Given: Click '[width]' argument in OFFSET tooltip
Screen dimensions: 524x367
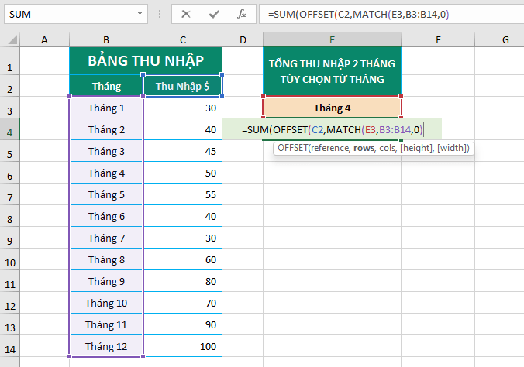Looking at the screenshot, I should (x=452, y=148).
